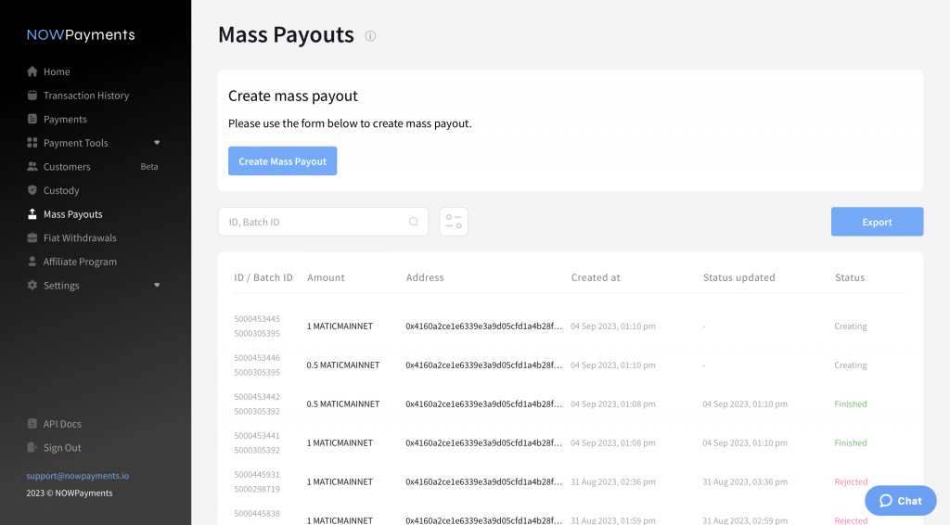
Task: Click 31 Aug 2023, 02:36 pm created date
Action: click(x=612, y=482)
